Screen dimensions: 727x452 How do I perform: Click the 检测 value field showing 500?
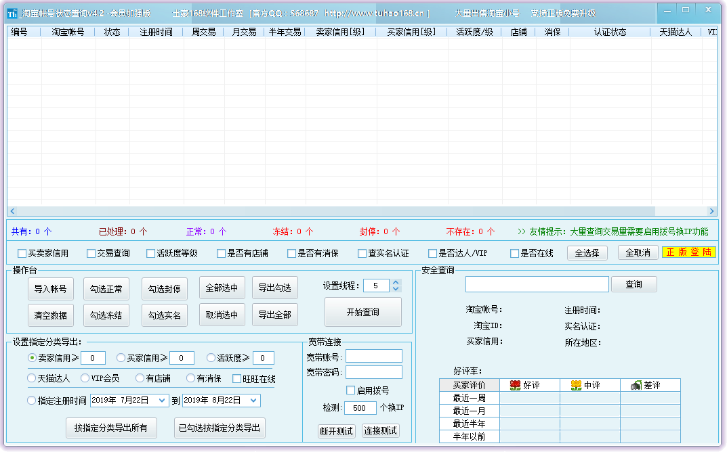360,408
